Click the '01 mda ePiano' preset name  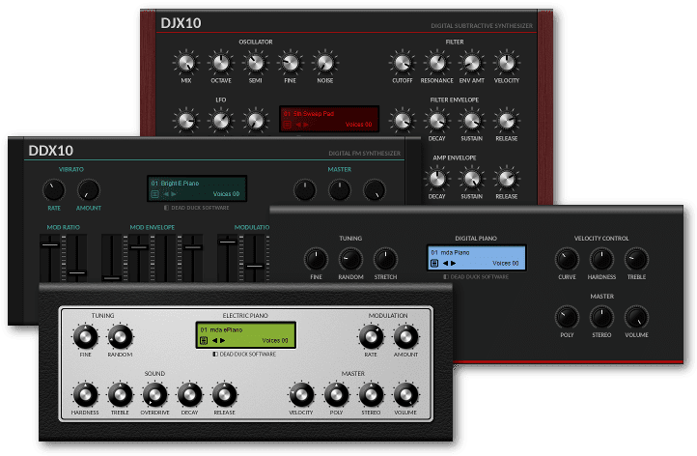[x=221, y=330]
